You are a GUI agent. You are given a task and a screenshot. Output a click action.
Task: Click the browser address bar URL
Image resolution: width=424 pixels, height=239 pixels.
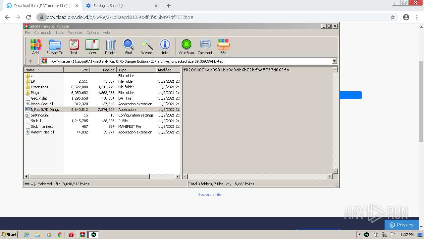(120, 17)
